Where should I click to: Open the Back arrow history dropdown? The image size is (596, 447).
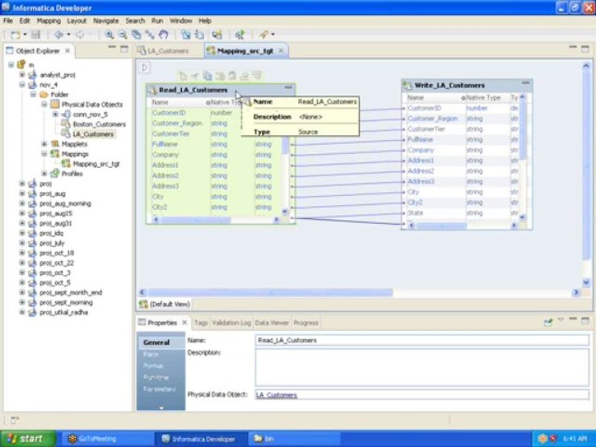(x=68, y=35)
